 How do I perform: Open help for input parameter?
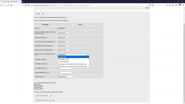pos(38,28)
